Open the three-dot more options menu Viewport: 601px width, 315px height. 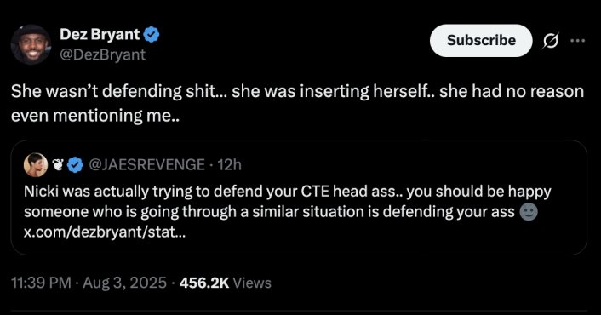578,40
